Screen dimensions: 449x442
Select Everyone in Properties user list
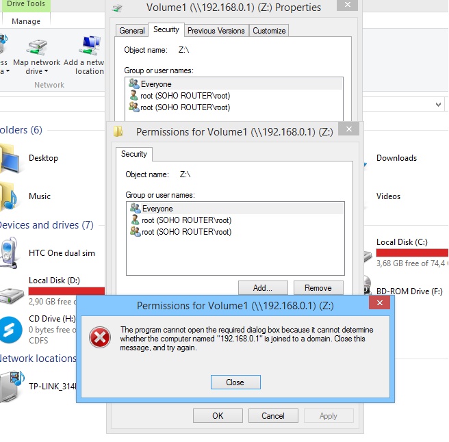234,84
